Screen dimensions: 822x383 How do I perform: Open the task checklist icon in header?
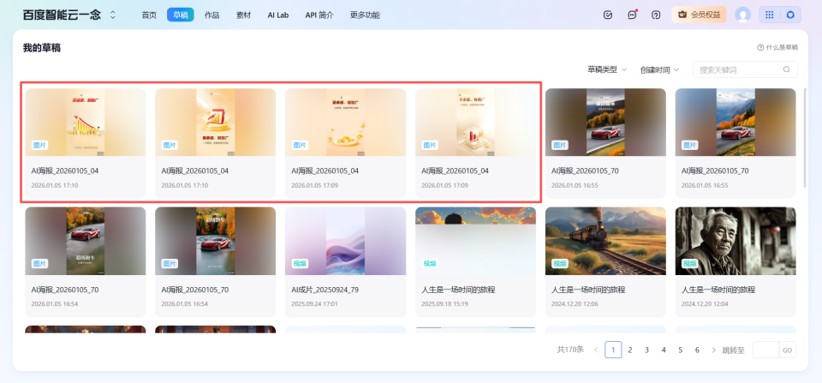tap(608, 15)
